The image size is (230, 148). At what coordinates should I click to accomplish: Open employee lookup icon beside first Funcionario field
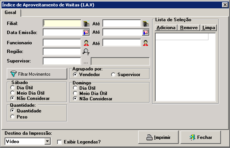pos(86,43)
